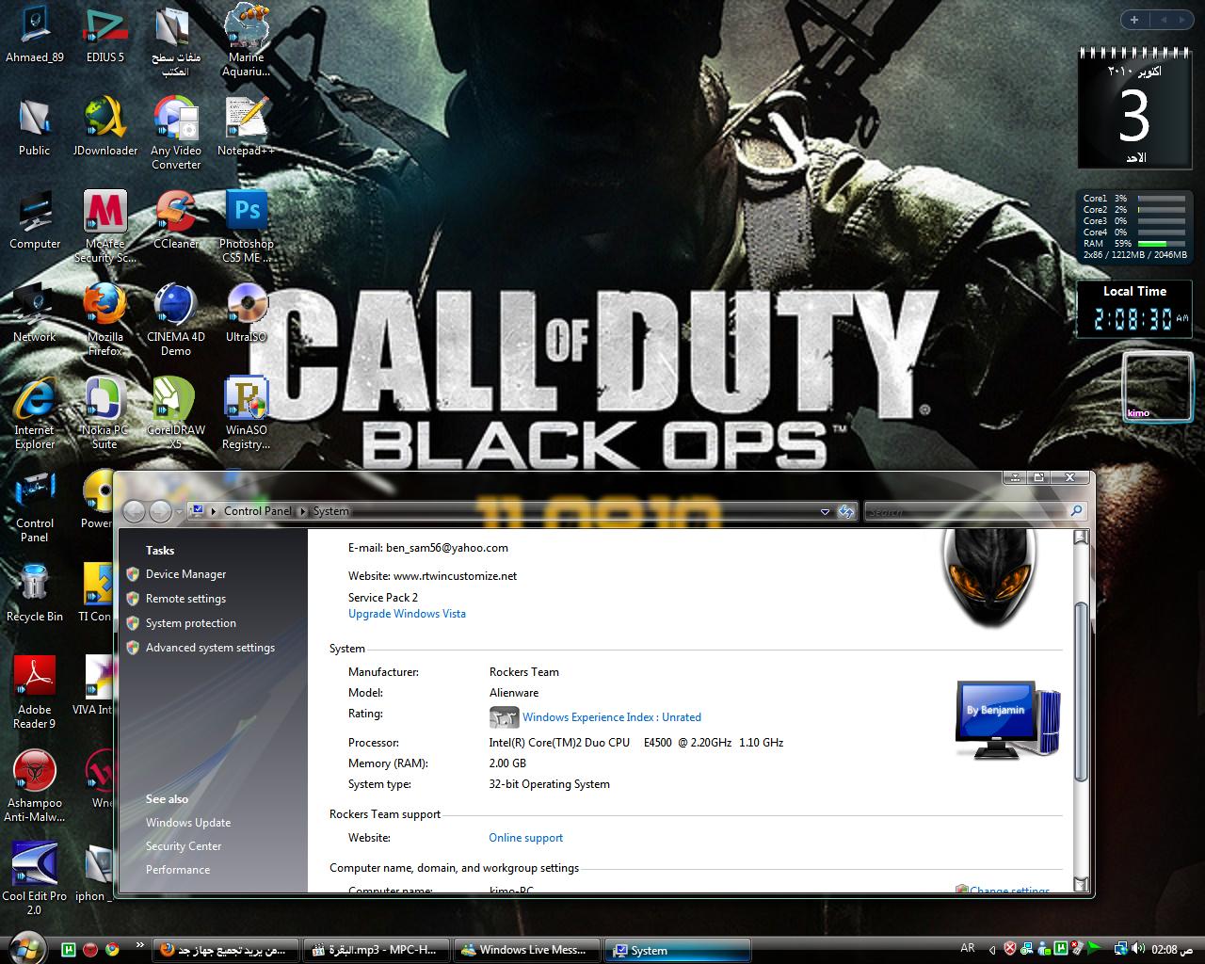This screenshot has width=1205, height=964.
Task: Open Windows Experience Index Unrated link
Action: tap(612, 717)
